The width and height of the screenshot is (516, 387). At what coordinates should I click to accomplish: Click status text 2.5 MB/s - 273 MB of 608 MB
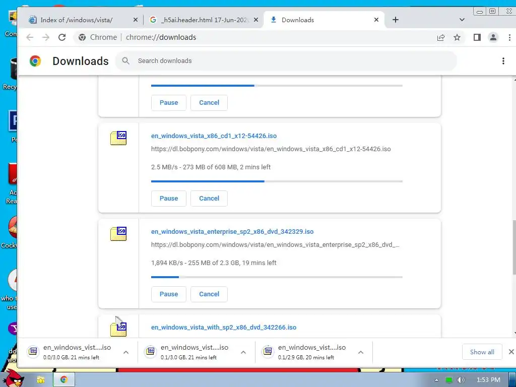click(x=211, y=167)
